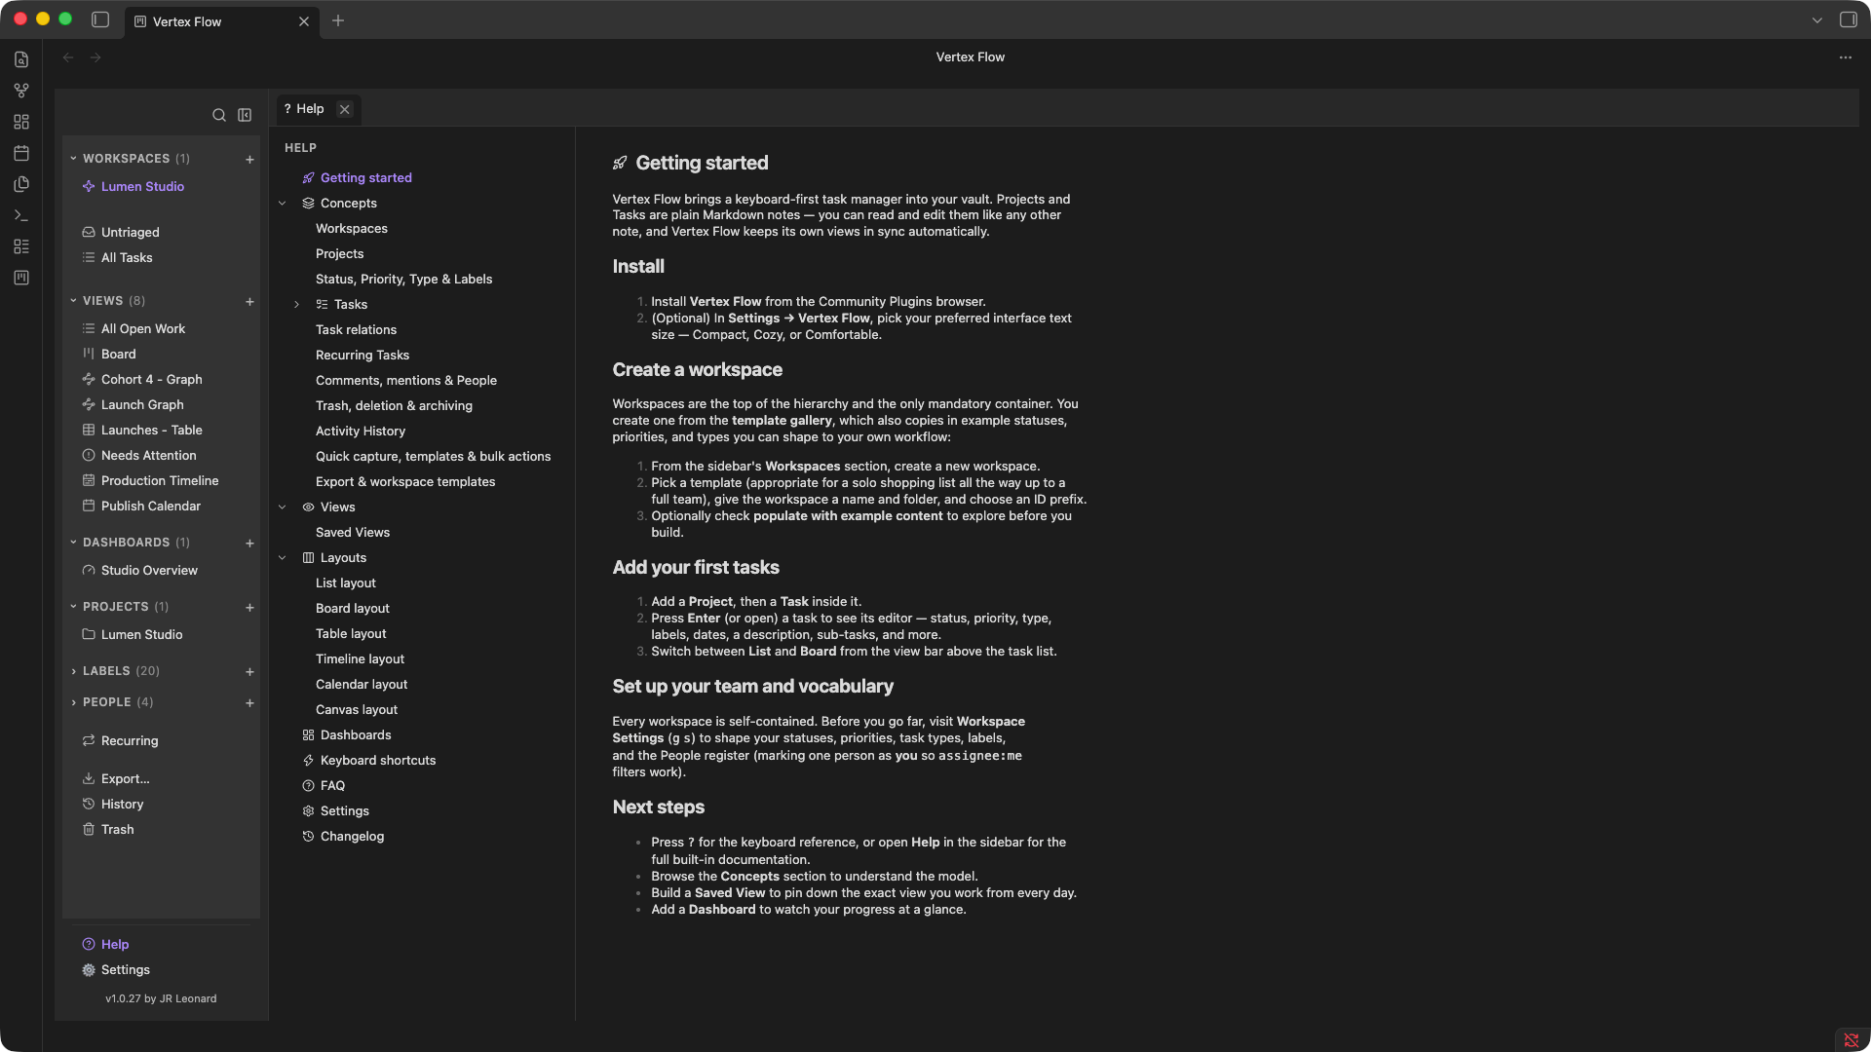The image size is (1871, 1052).
Task: Navigate back with the left arrow
Action: click(68, 57)
